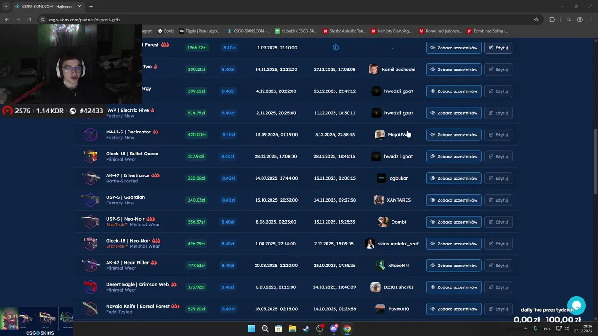This screenshot has width=598, height=336.
Task: Open Steam from the taskbar
Action: 306,329
